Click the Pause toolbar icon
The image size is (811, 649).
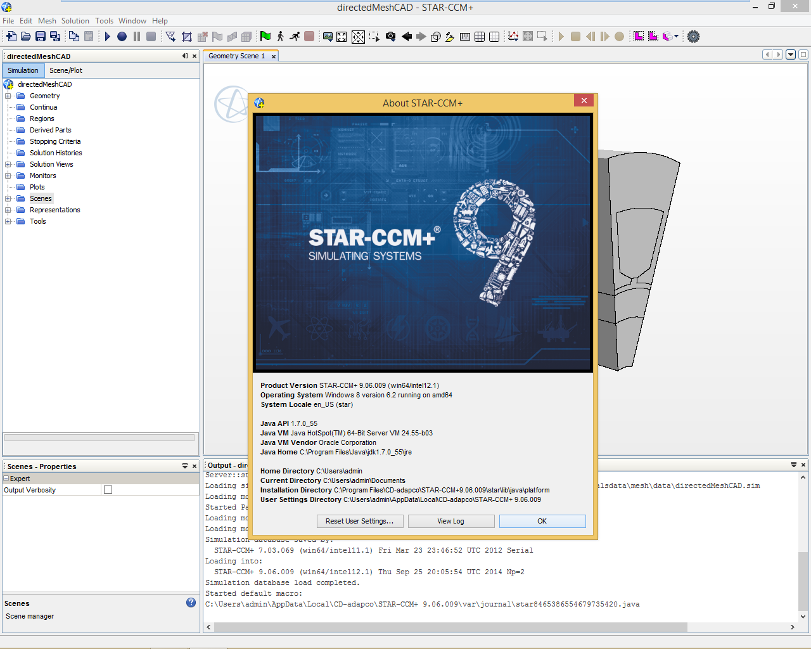(137, 37)
